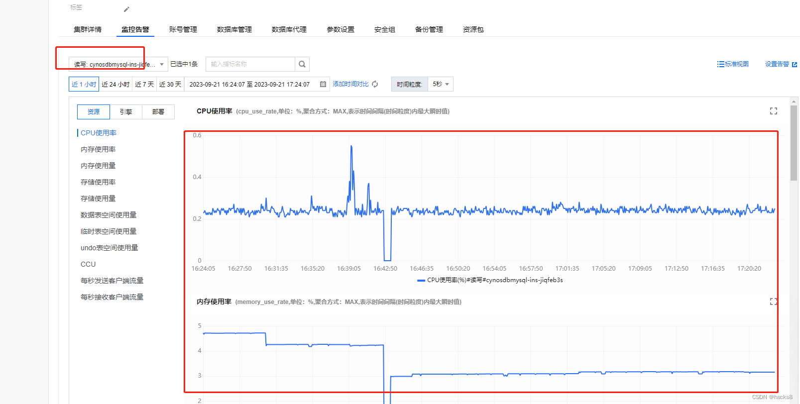The width and height of the screenshot is (800, 404).
Task: Select undo表空间使用量 metric
Action: 110,248
